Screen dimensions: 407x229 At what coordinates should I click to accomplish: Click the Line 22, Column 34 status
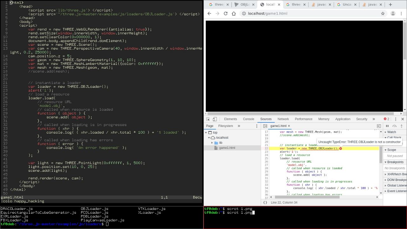pyautogui.click(x=284, y=203)
